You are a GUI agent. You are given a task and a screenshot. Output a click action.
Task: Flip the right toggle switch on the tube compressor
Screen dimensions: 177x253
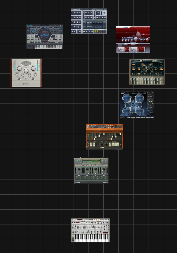33,79
